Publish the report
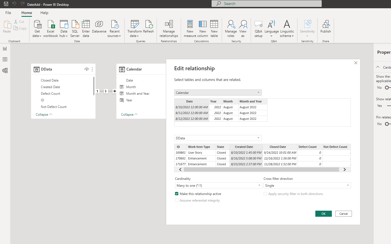This screenshot has width=391, height=244. click(326, 27)
